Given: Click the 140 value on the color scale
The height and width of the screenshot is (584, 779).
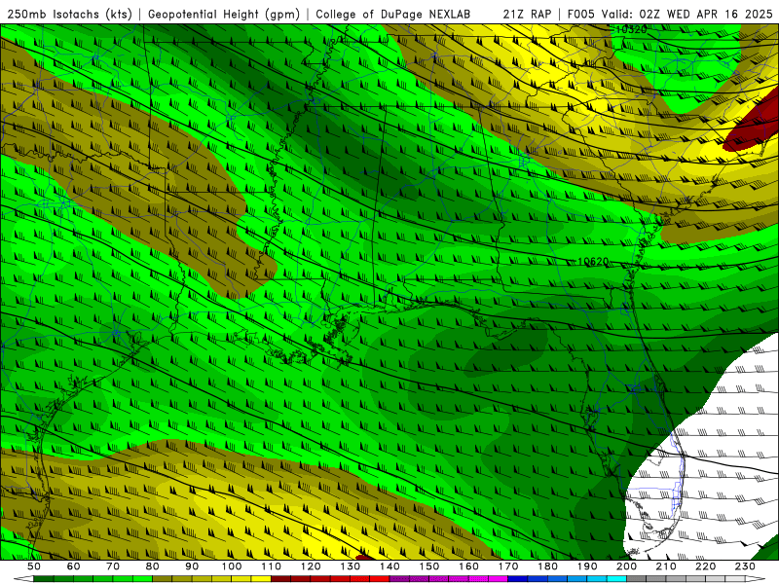Looking at the screenshot, I should (389, 566).
